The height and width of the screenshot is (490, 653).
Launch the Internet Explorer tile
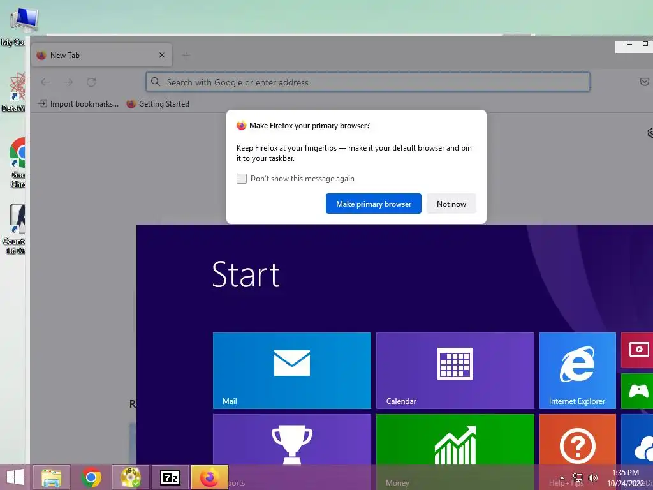578,371
